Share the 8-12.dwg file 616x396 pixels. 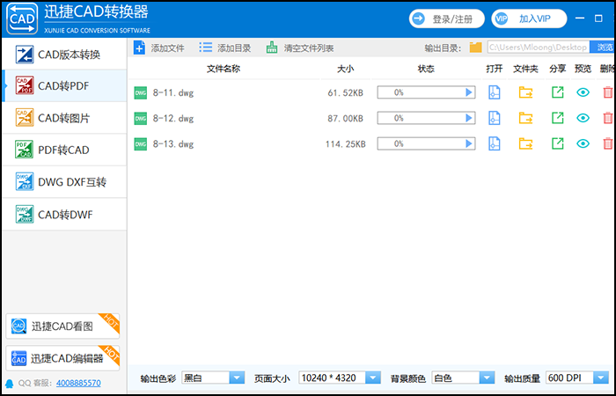(557, 118)
